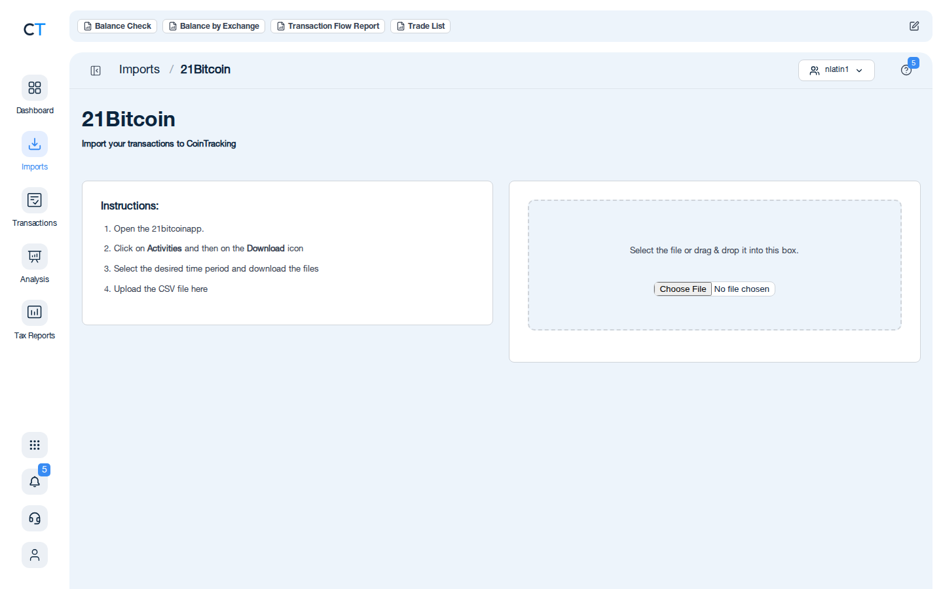Click the file drag and drop box
Image resolution: width=943 pixels, height=589 pixels.
(714, 265)
